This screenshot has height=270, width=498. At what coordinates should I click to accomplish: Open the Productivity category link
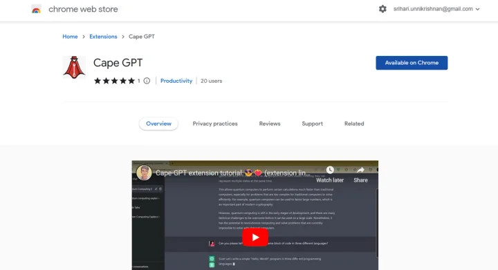[x=176, y=81]
